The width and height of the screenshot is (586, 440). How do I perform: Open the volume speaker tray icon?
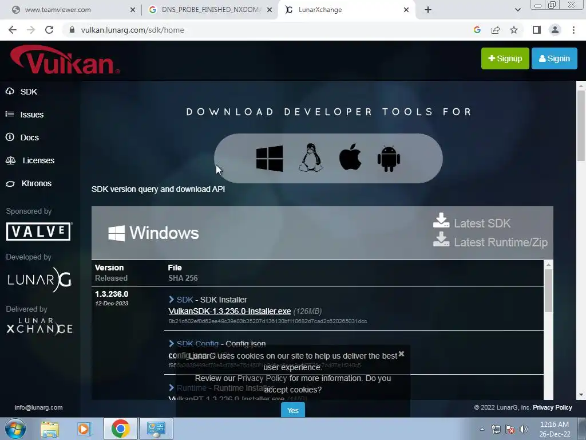[x=524, y=429]
